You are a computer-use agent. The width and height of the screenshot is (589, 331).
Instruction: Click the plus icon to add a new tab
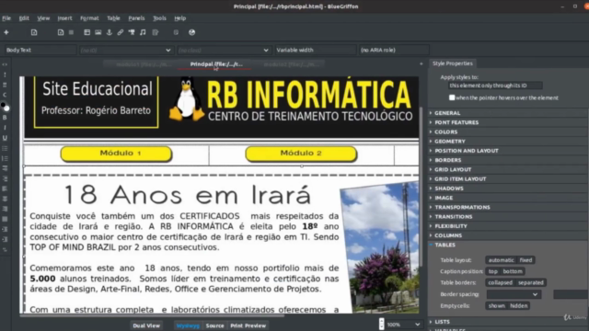coord(422,63)
